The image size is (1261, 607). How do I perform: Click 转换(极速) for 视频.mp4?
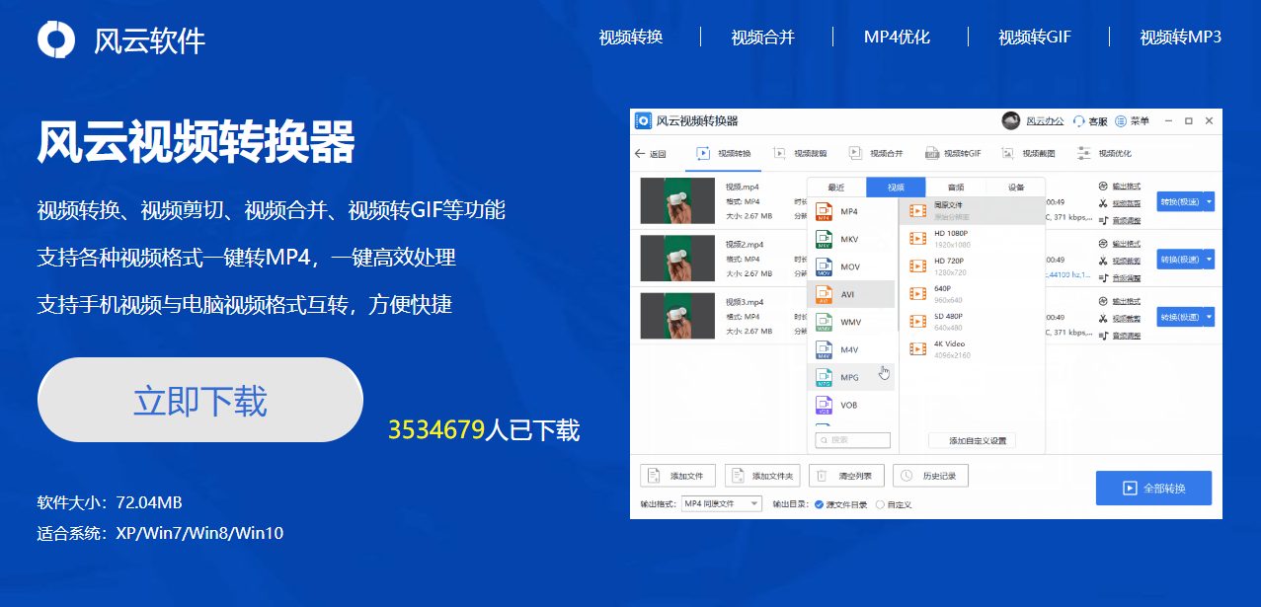[1180, 201]
